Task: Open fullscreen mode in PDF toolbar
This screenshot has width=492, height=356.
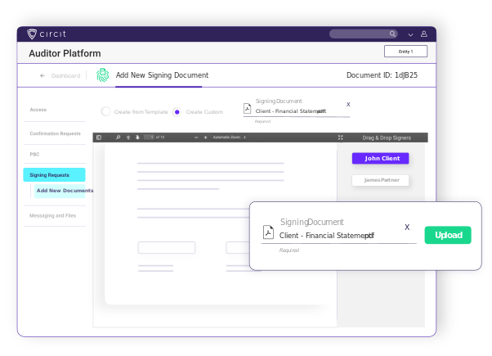Action: pyautogui.click(x=341, y=137)
